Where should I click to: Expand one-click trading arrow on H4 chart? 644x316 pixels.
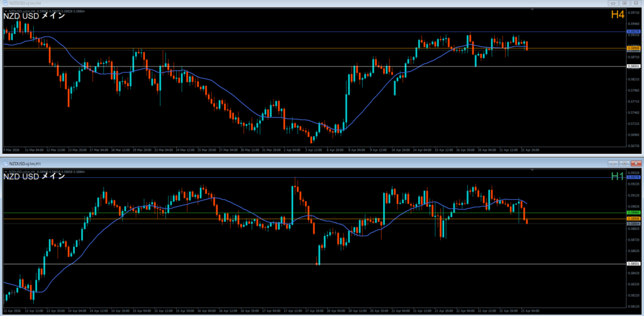pyautogui.click(x=5, y=11)
